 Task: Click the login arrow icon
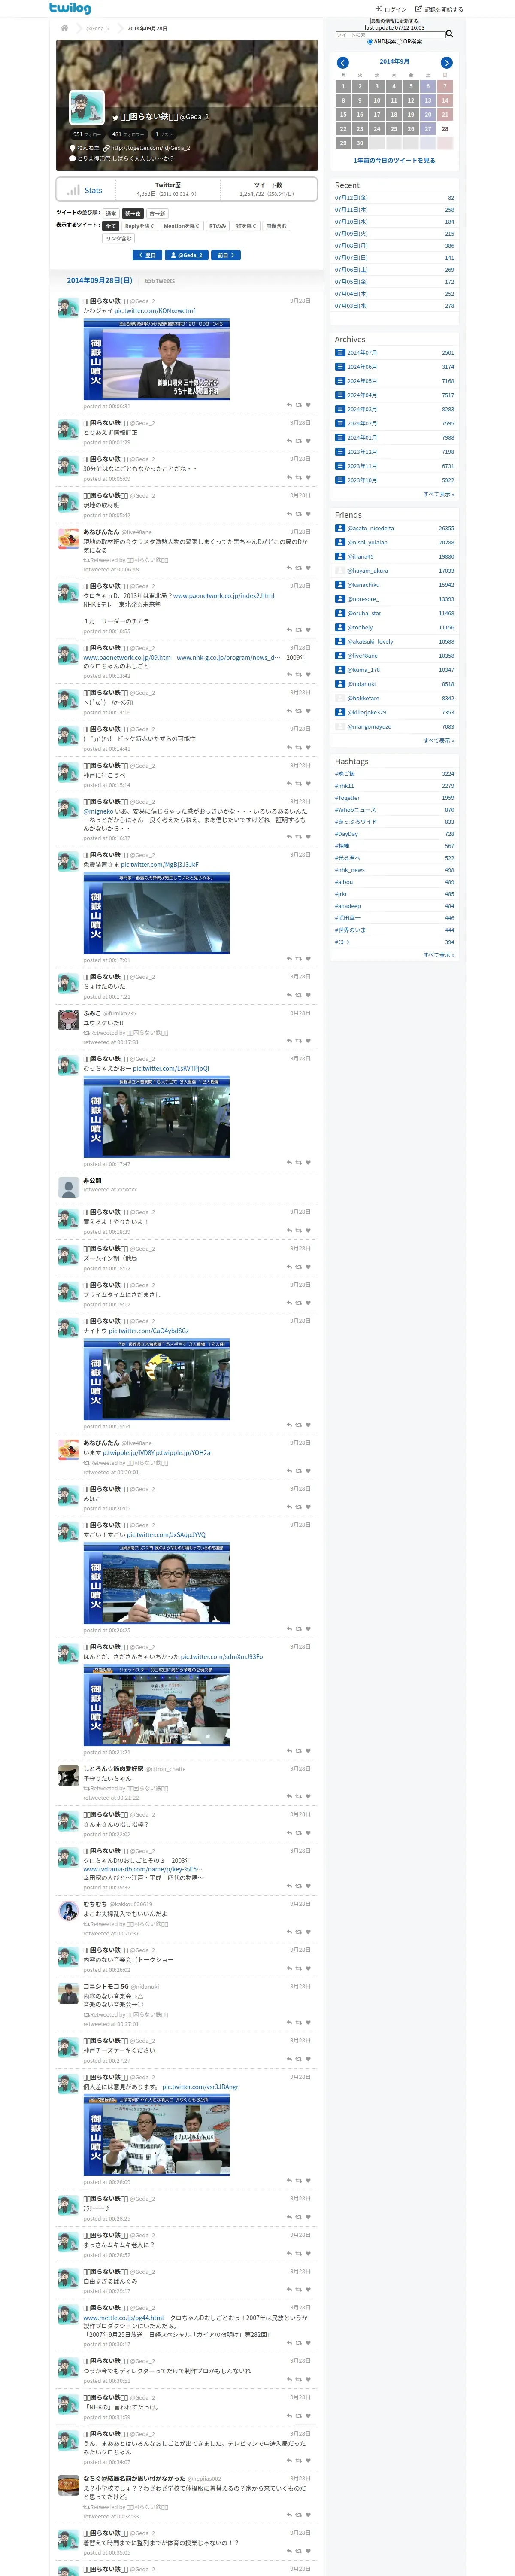379,9
